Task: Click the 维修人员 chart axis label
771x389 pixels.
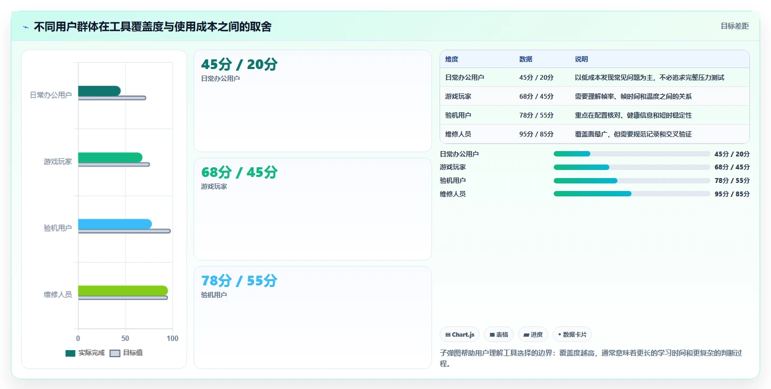Action: [58, 295]
